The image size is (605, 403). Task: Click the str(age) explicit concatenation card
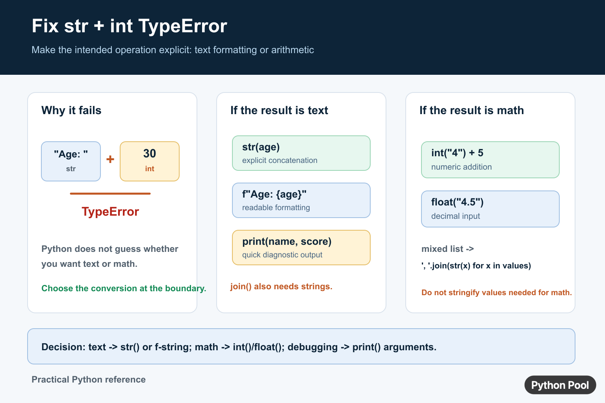tap(301, 153)
